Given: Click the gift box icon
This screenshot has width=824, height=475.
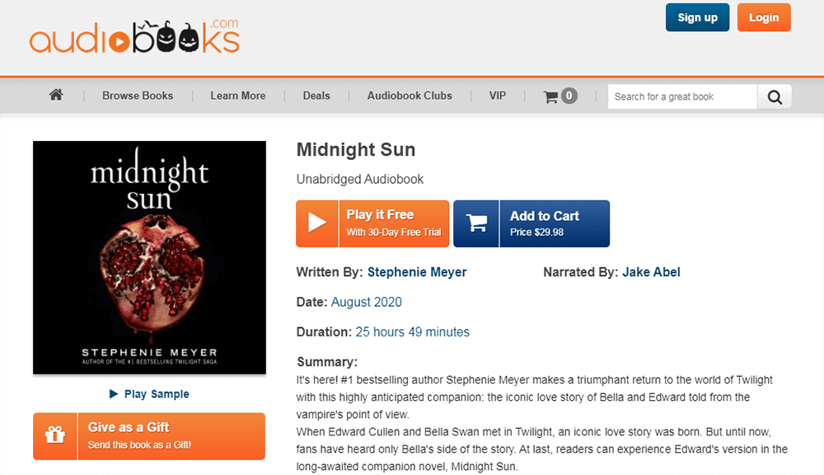Looking at the screenshot, I should pos(55,435).
